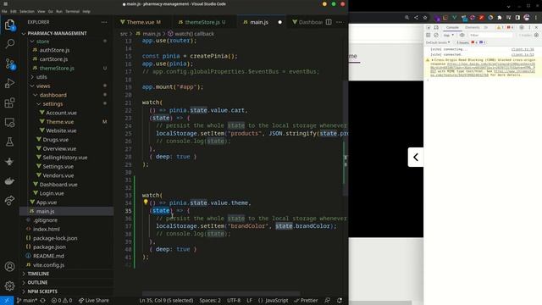
Task: Click the editor horizontal scrollbar
Action: [221, 294]
